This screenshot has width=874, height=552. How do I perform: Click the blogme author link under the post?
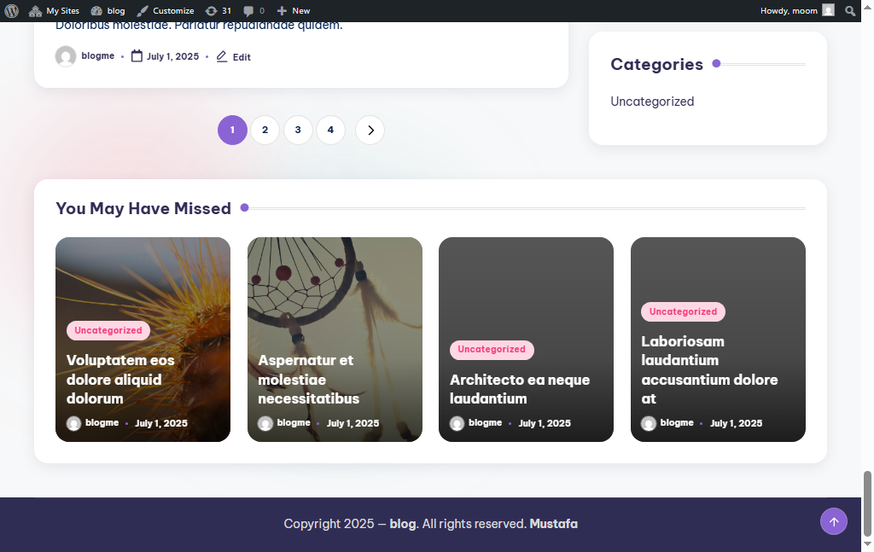97,55
